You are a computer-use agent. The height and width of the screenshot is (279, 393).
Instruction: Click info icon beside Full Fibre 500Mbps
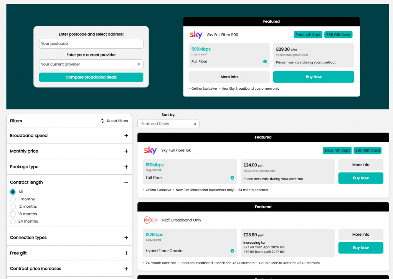coord(265,62)
